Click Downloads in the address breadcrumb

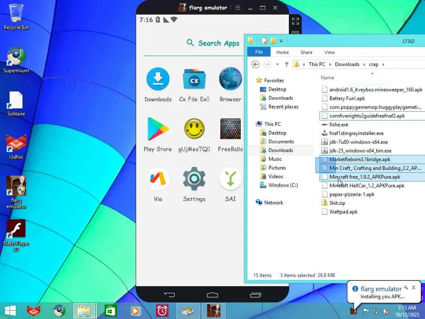click(347, 64)
